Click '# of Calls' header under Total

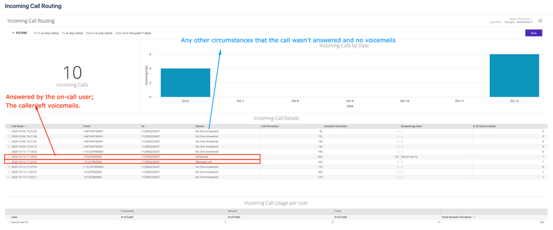coord(342,217)
